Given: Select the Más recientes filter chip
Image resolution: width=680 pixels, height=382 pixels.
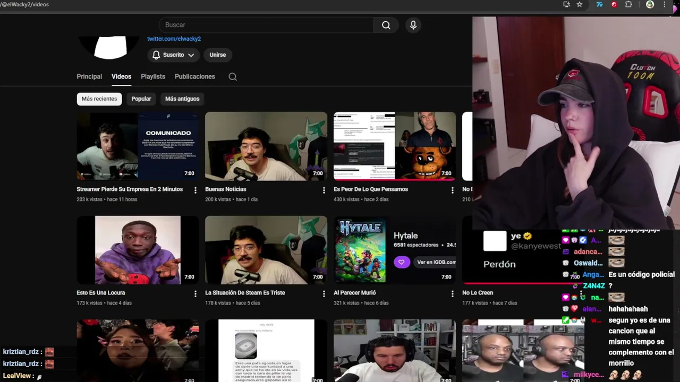Looking at the screenshot, I should pyautogui.click(x=99, y=99).
